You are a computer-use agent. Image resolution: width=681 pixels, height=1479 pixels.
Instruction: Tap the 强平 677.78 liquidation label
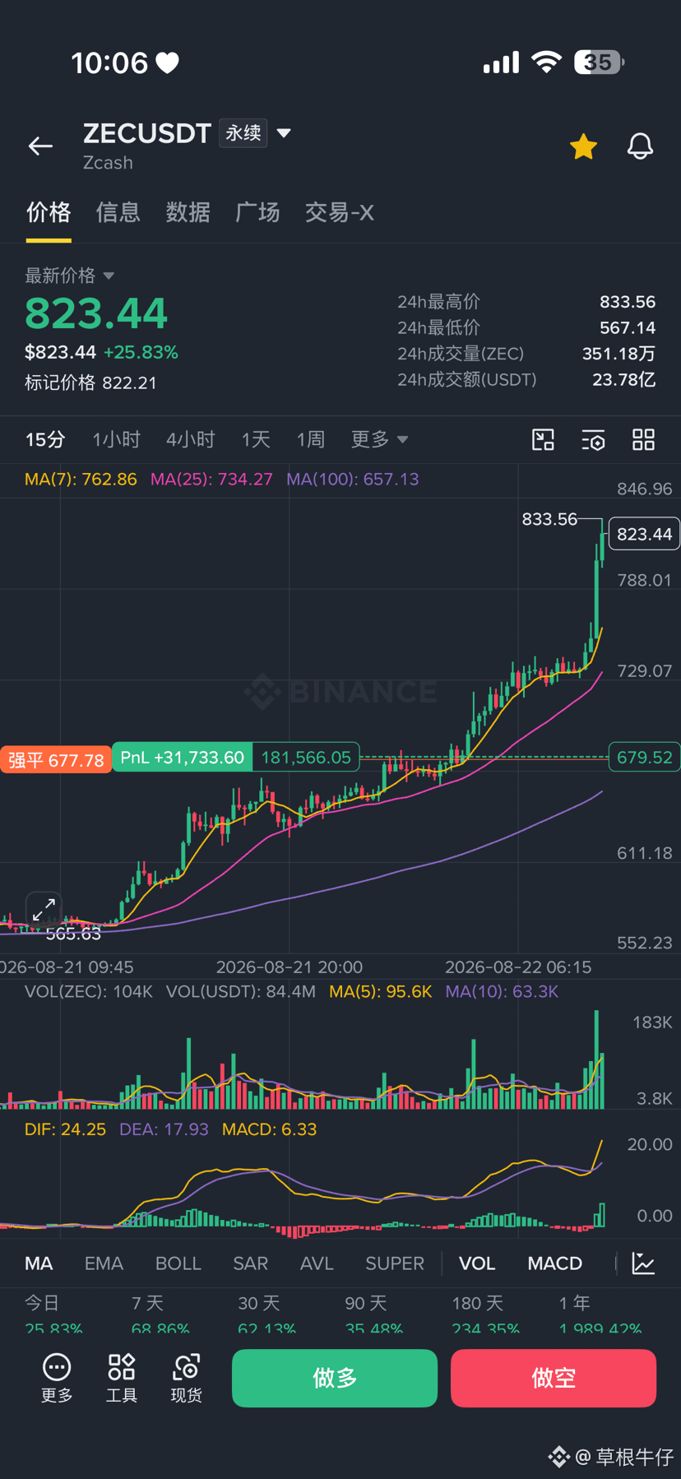56,760
